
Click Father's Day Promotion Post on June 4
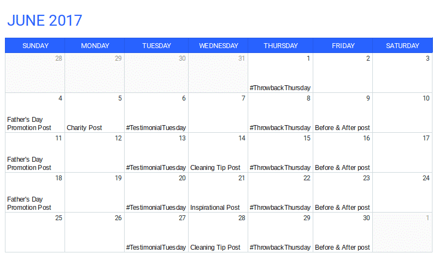coord(29,123)
